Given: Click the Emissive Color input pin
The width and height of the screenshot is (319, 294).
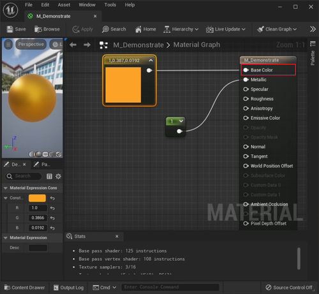Looking at the screenshot, I should tap(246, 118).
